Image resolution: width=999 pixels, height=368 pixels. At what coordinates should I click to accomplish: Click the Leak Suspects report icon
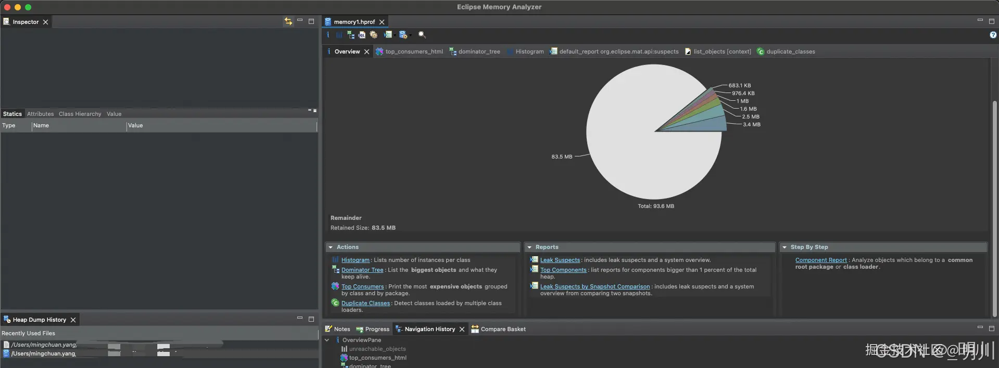tap(534, 259)
